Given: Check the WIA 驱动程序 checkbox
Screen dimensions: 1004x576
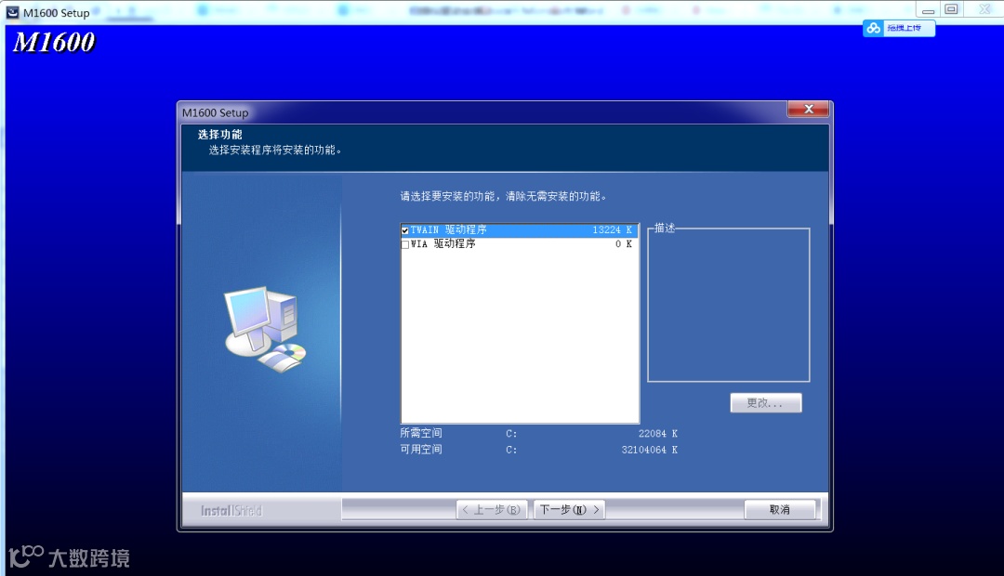Looking at the screenshot, I should pyautogui.click(x=404, y=244).
